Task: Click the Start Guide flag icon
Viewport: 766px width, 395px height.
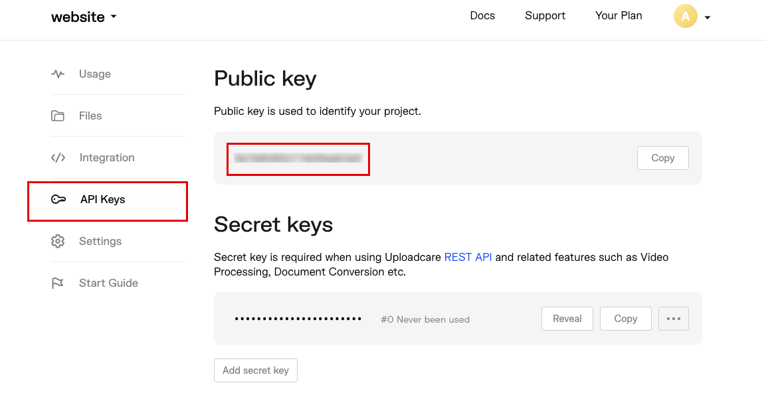Action: [58, 283]
